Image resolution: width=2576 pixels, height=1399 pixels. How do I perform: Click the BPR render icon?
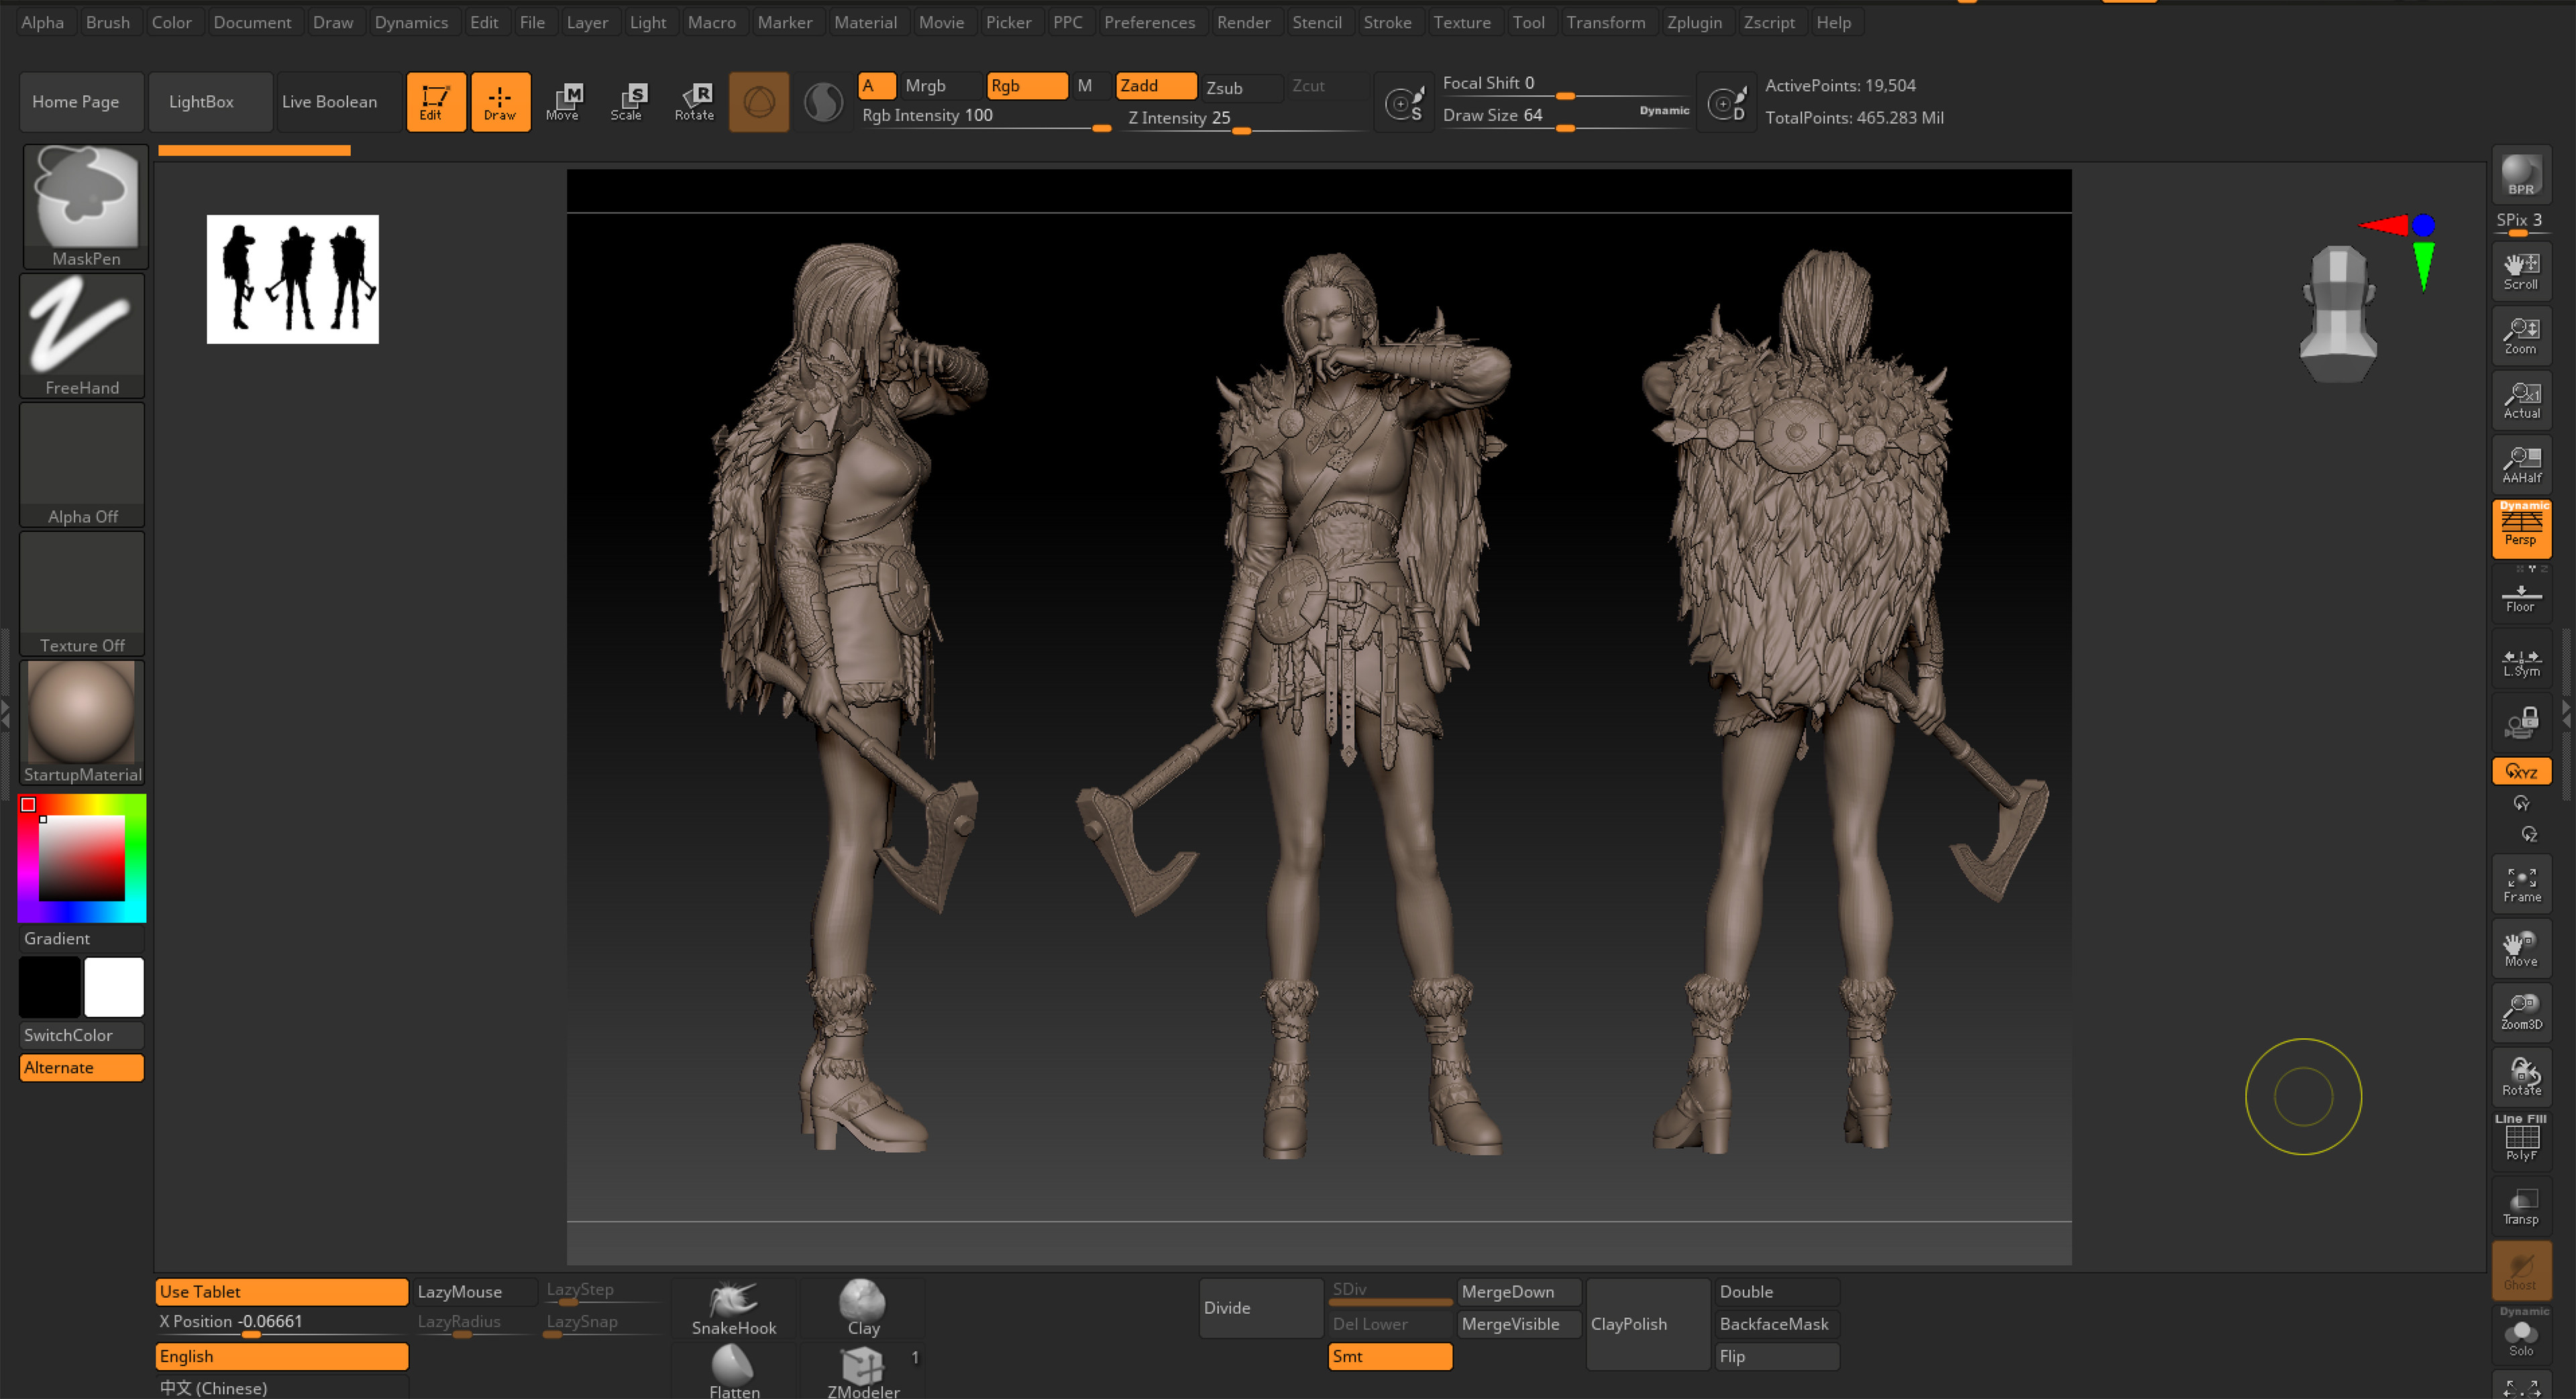click(x=2521, y=174)
